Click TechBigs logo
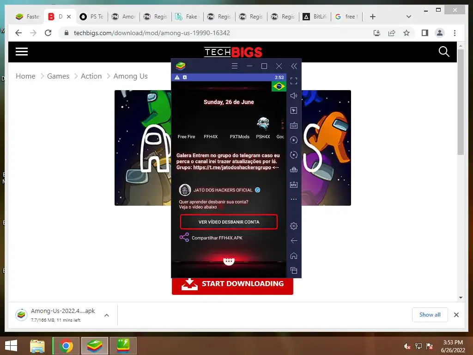The height and width of the screenshot is (355, 473). tap(233, 52)
